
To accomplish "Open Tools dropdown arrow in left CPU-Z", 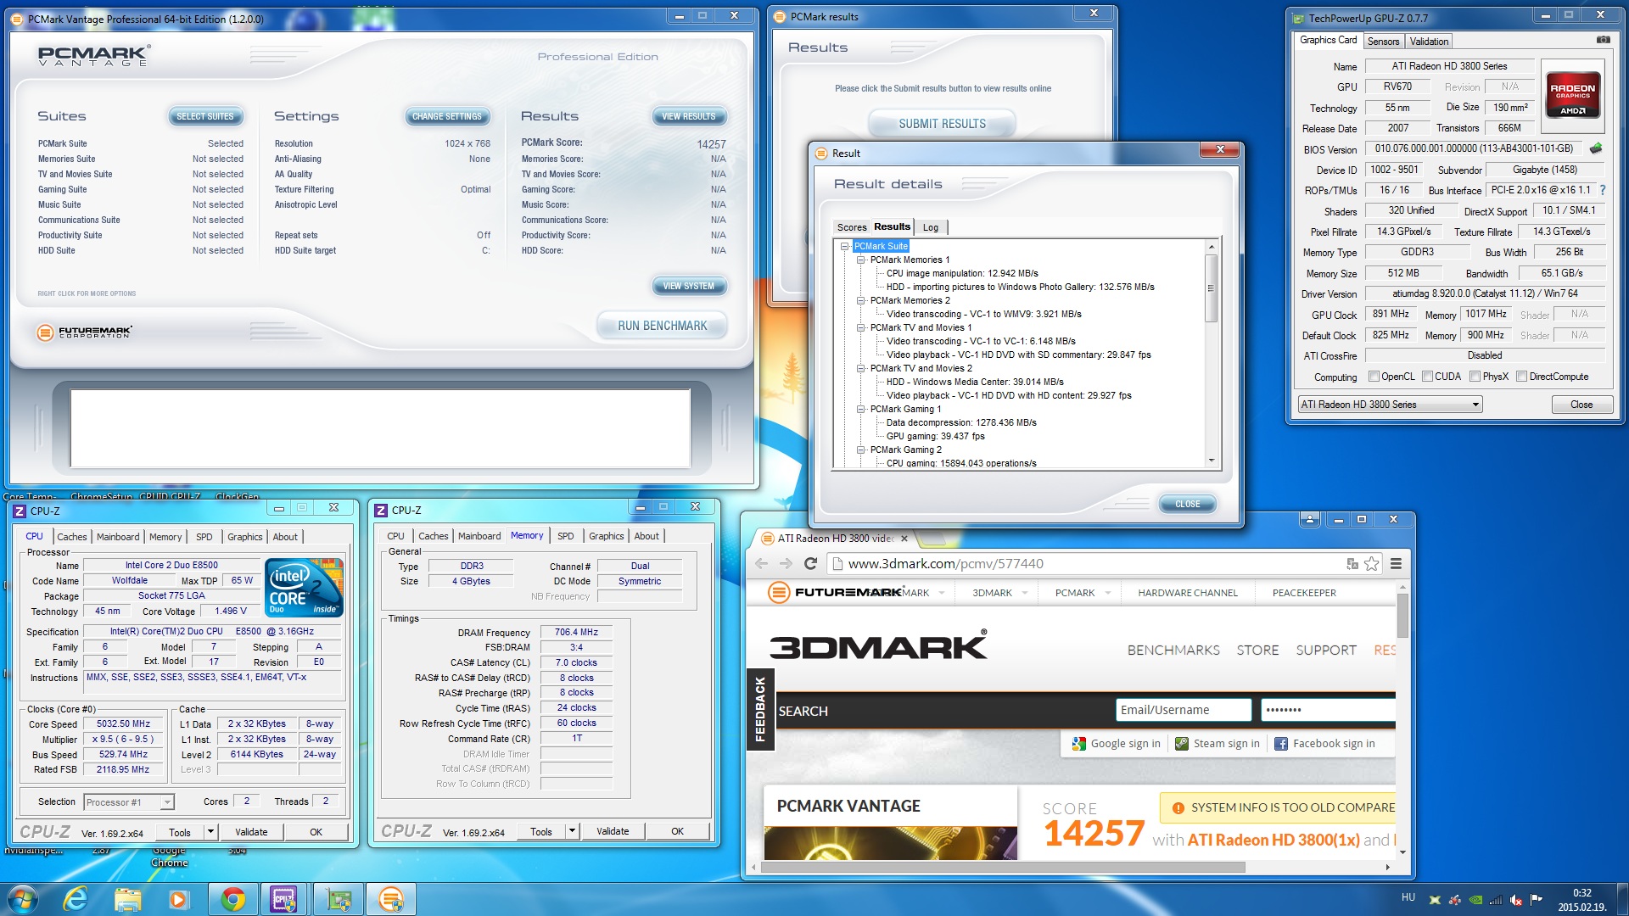I will point(210,832).
